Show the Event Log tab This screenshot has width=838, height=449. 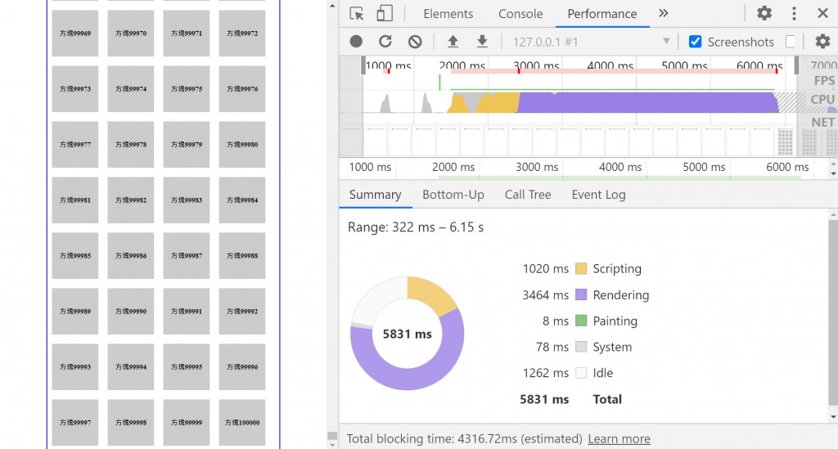(598, 195)
